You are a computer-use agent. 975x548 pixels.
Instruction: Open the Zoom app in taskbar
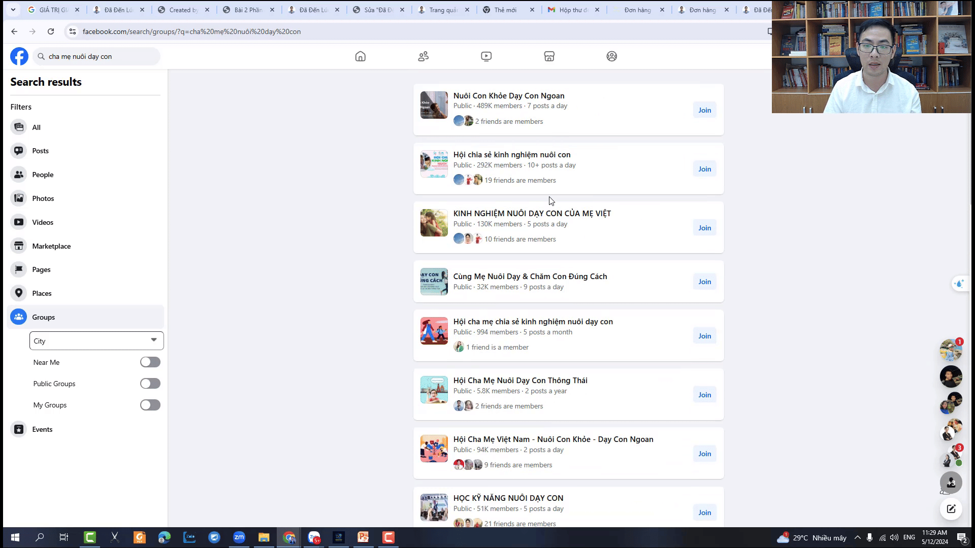click(239, 537)
